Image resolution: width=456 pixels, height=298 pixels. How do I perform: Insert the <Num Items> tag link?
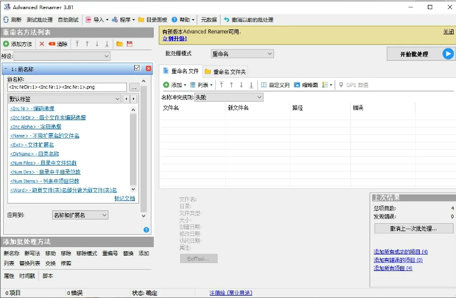[45, 181]
